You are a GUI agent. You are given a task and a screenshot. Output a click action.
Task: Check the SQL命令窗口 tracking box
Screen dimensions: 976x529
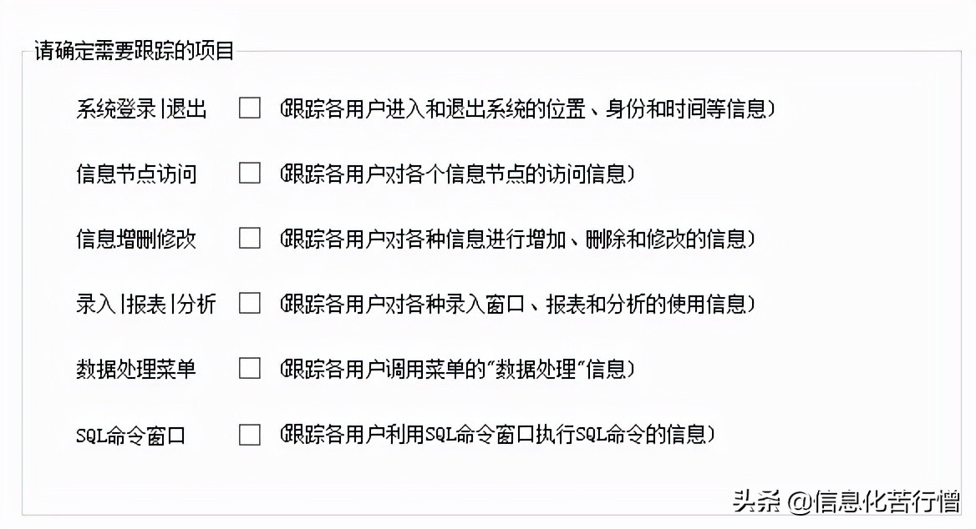pyautogui.click(x=250, y=435)
